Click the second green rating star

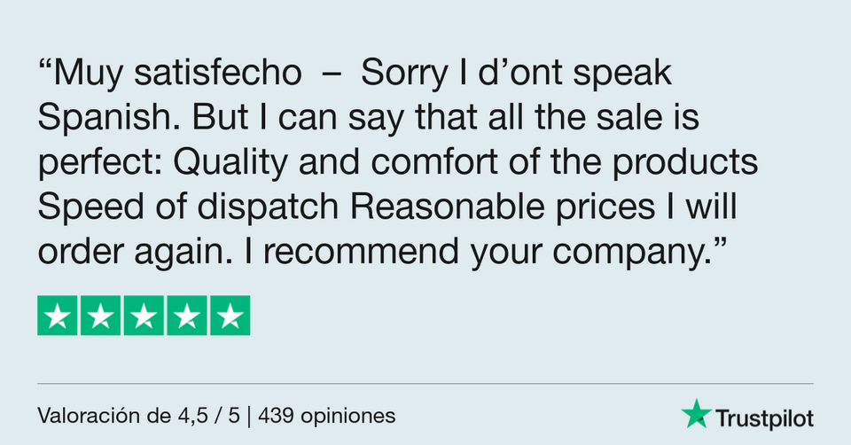(x=100, y=316)
